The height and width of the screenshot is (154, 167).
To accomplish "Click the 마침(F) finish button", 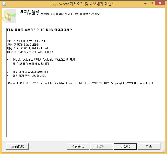I will pyautogui.click(x=125, y=146).
